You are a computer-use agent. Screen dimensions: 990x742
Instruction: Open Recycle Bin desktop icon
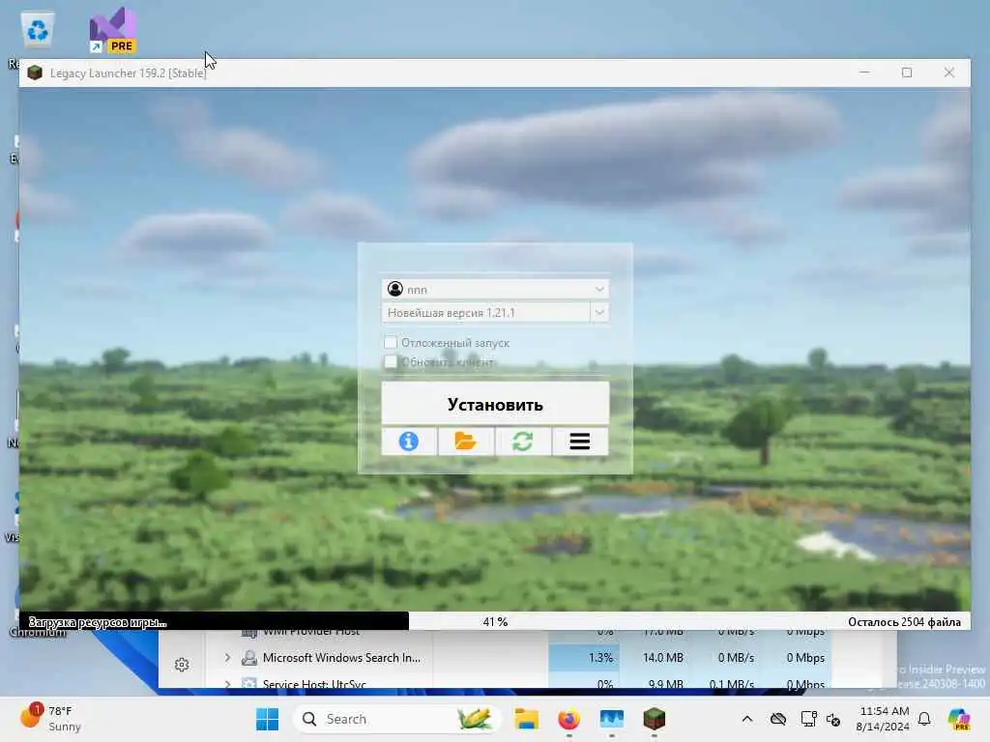pos(38,30)
